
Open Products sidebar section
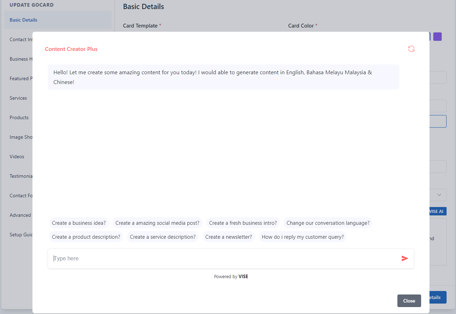(19, 117)
